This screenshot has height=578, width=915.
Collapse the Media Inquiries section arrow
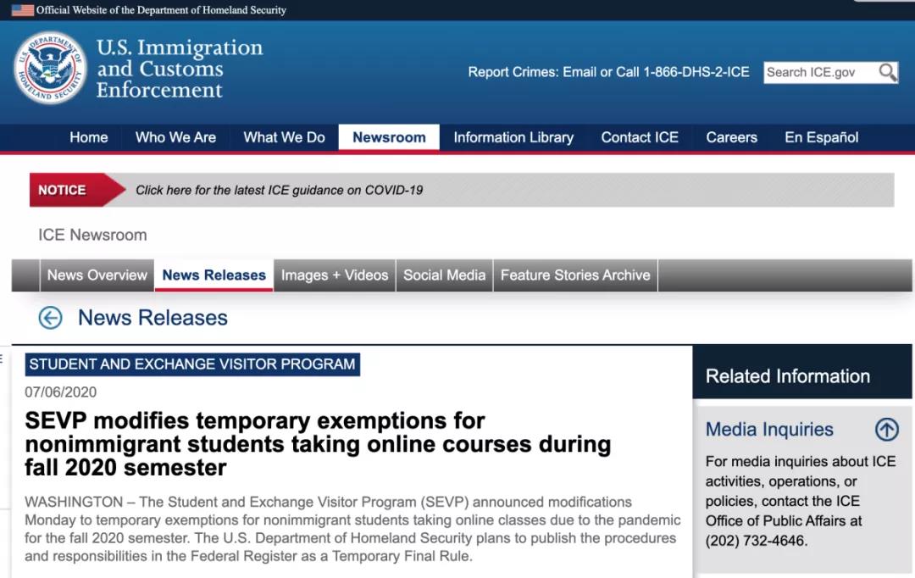886,430
